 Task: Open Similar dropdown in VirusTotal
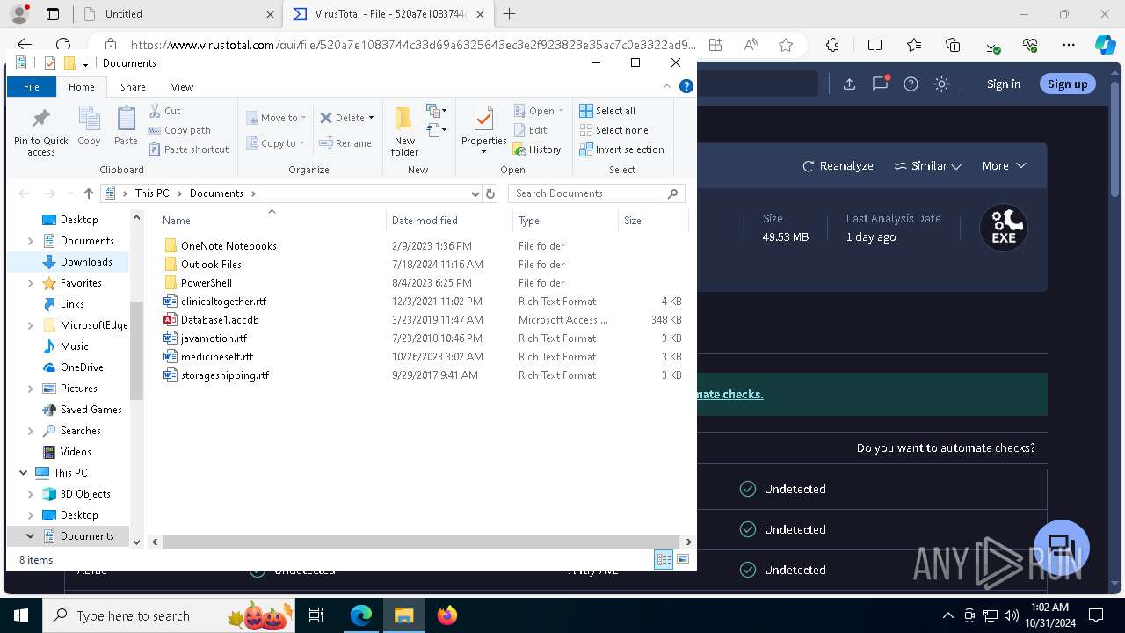point(927,165)
